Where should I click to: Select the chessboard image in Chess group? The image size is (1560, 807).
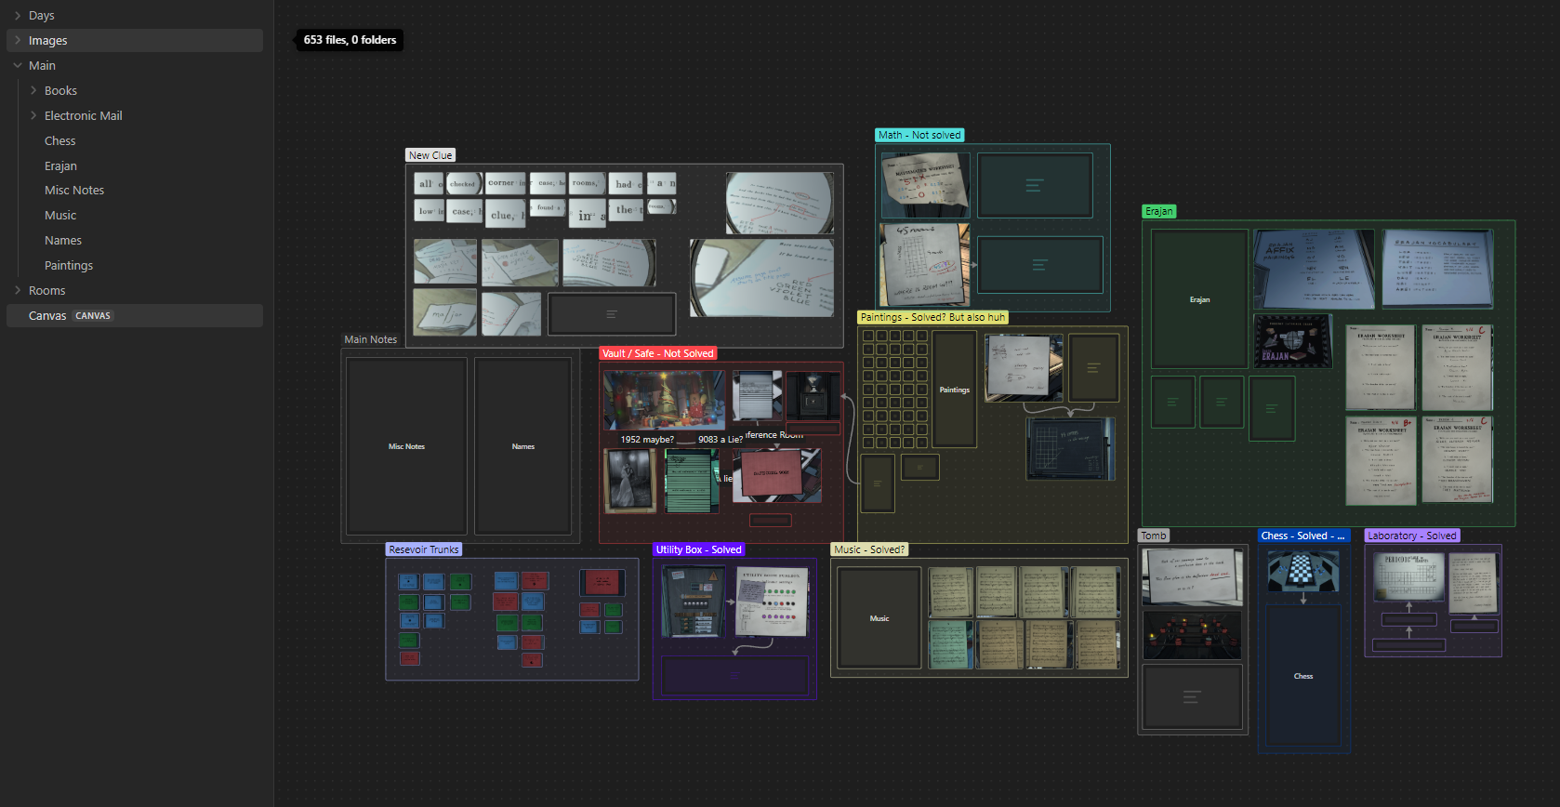[1303, 572]
